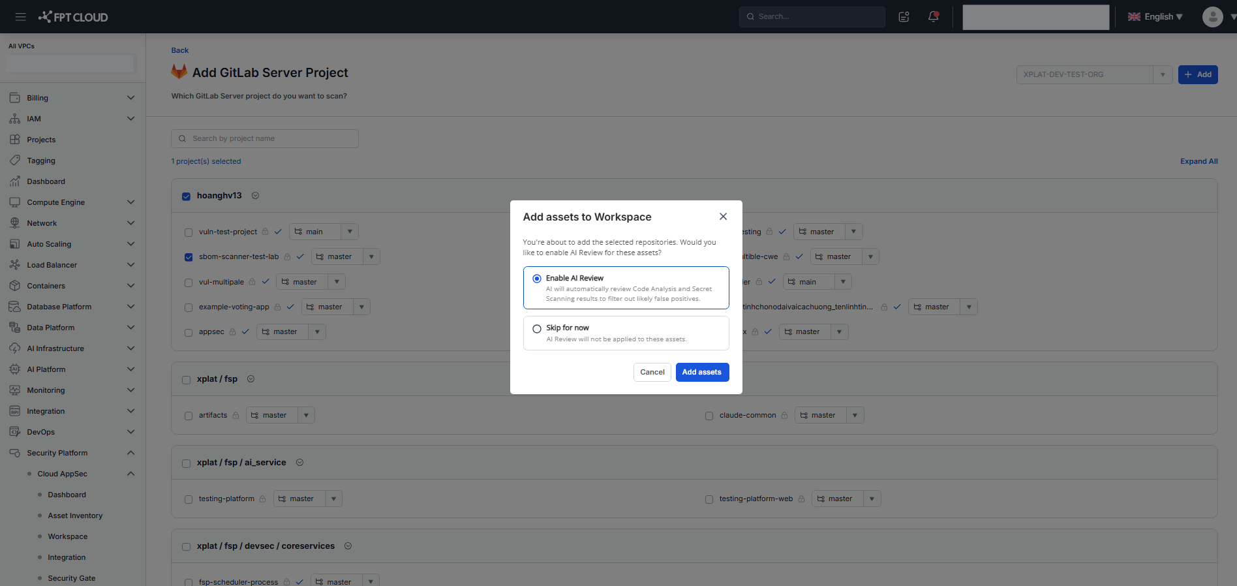
Task: Open the hamburger menu icon
Action: (21, 17)
